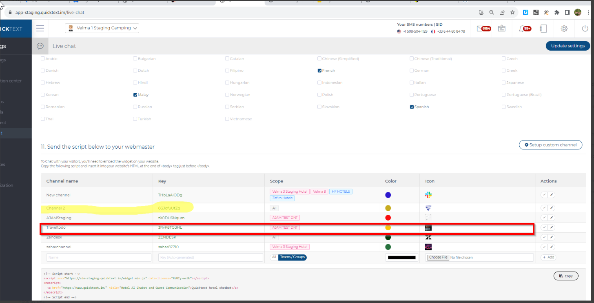Uncheck the Malay language checkbox
This screenshot has height=303, width=594.
[x=135, y=95]
